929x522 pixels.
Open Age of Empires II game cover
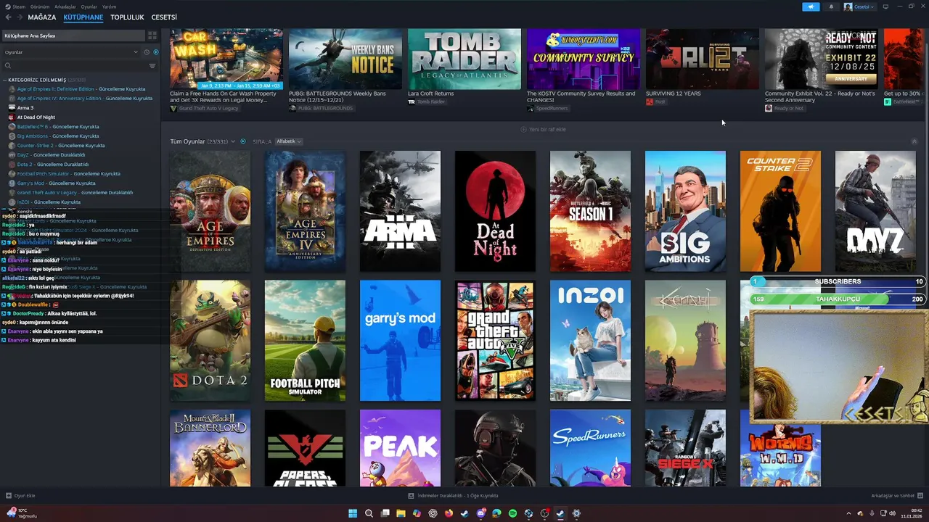tap(210, 211)
